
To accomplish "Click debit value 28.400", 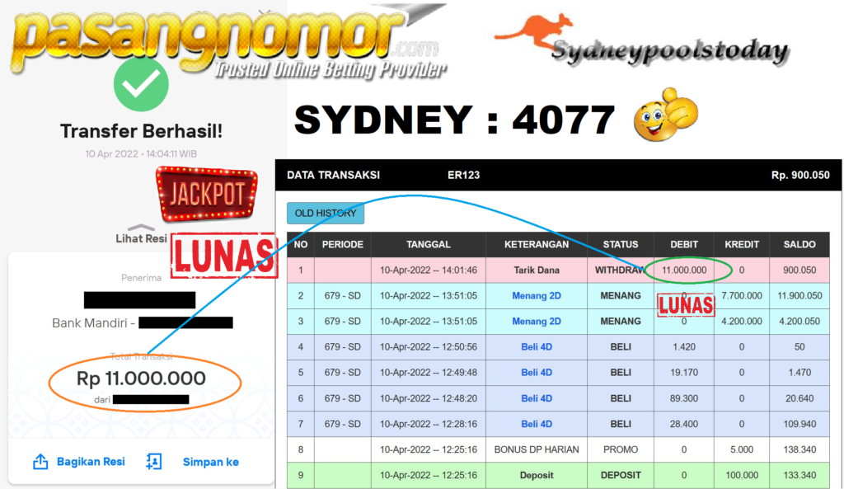I will [x=683, y=424].
